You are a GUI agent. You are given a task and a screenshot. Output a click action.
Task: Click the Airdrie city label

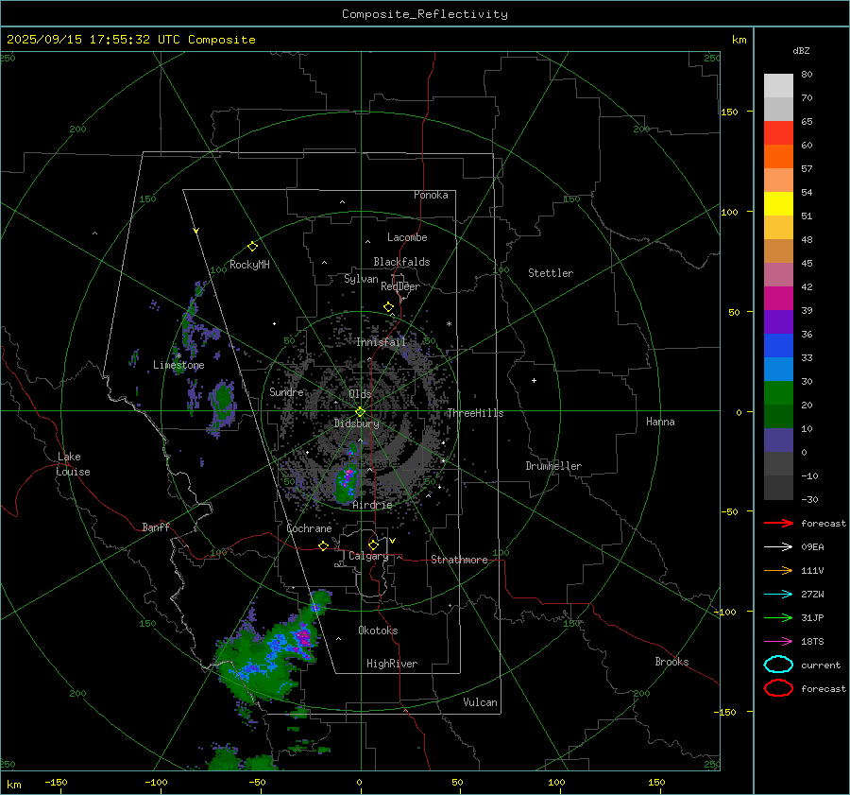click(372, 505)
